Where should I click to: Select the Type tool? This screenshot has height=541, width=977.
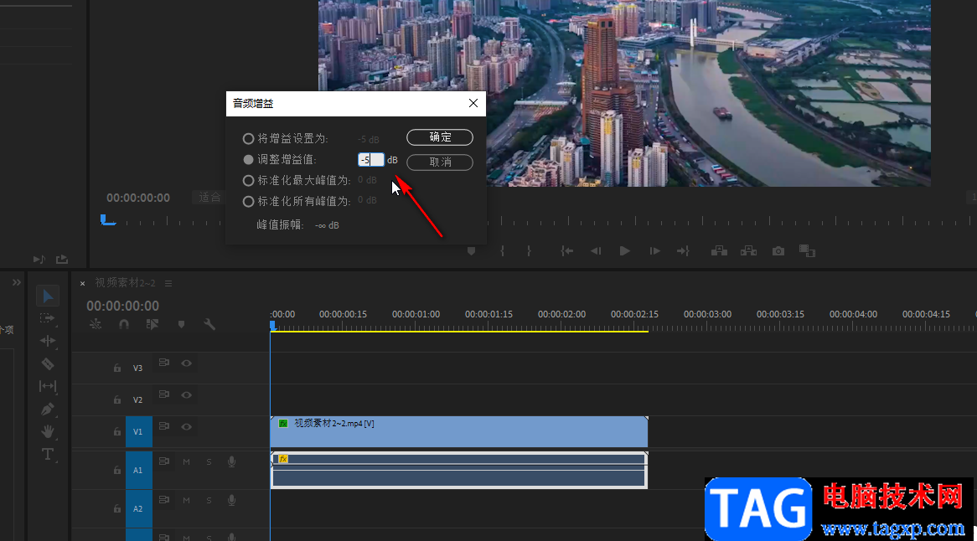coord(48,454)
